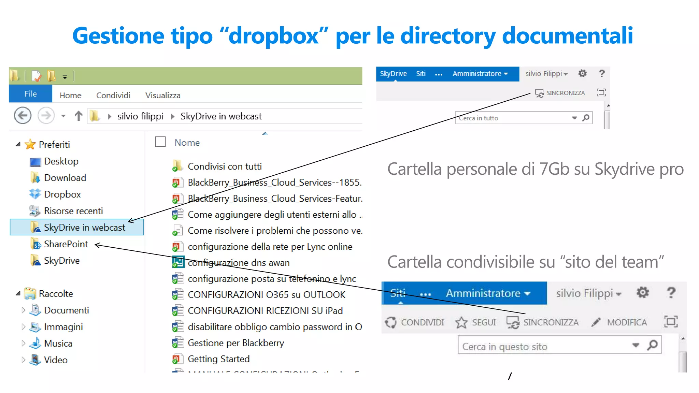Expand the Video library node
The image size is (699, 393).
pos(23,360)
